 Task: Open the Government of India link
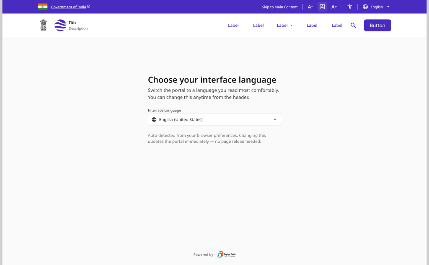68,7
